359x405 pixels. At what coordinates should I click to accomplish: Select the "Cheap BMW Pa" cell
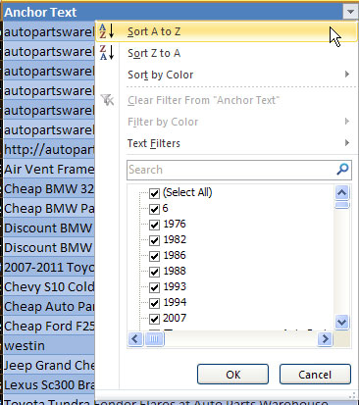[x=49, y=209]
